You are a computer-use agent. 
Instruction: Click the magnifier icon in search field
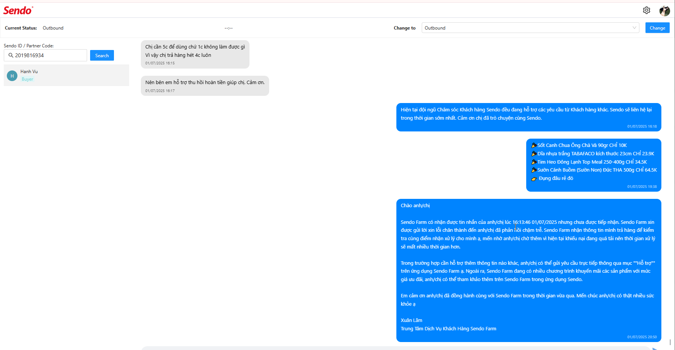[x=11, y=55]
